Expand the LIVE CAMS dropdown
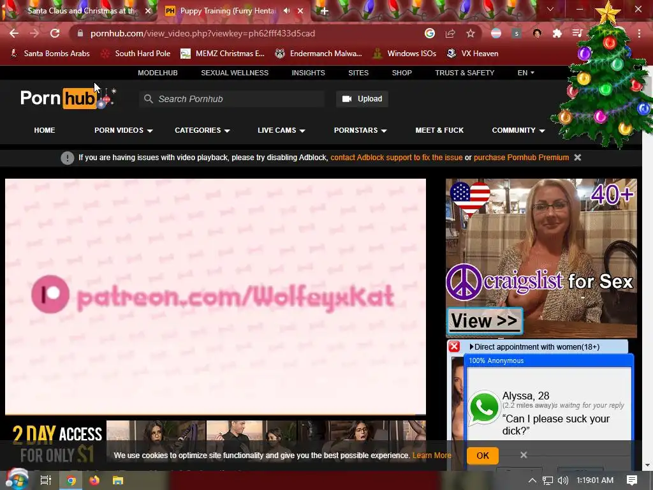 (x=281, y=130)
